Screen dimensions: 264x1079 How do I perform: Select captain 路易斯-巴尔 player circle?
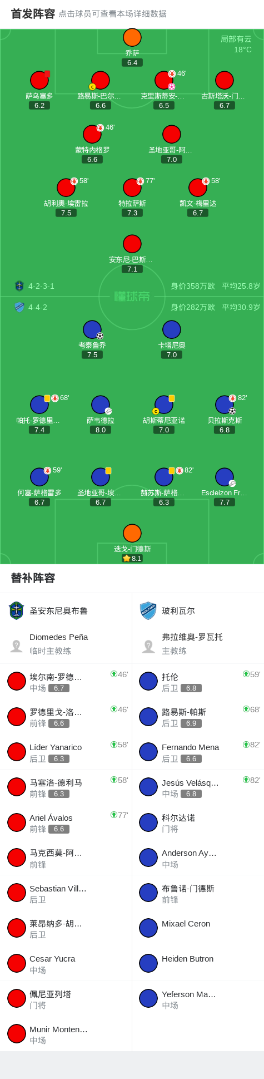click(101, 81)
